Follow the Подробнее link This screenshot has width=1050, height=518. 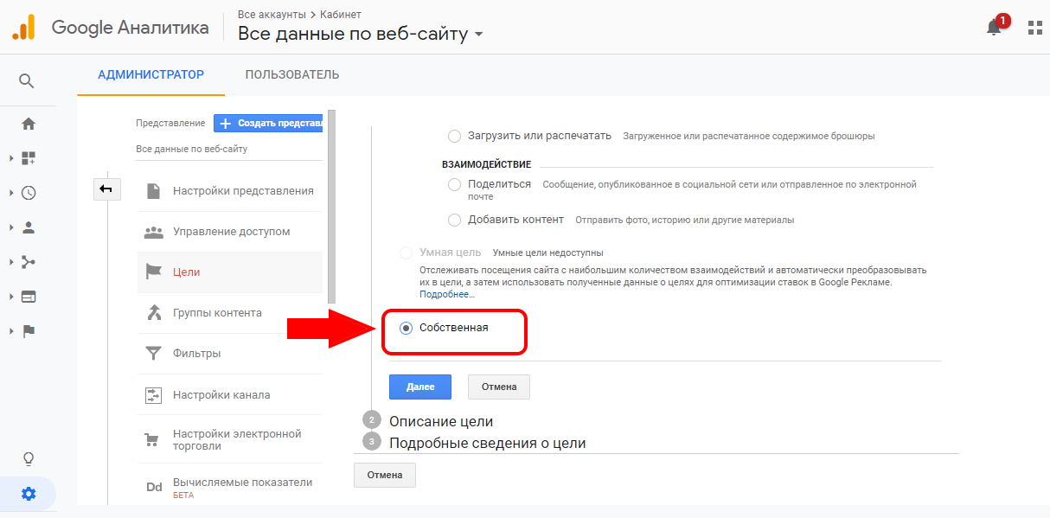pos(447,294)
